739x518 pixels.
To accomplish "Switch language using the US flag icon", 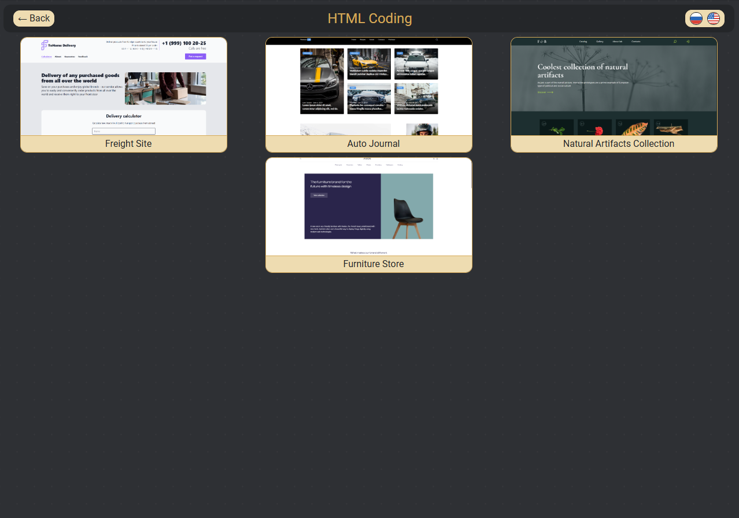I will click(x=714, y=18).
